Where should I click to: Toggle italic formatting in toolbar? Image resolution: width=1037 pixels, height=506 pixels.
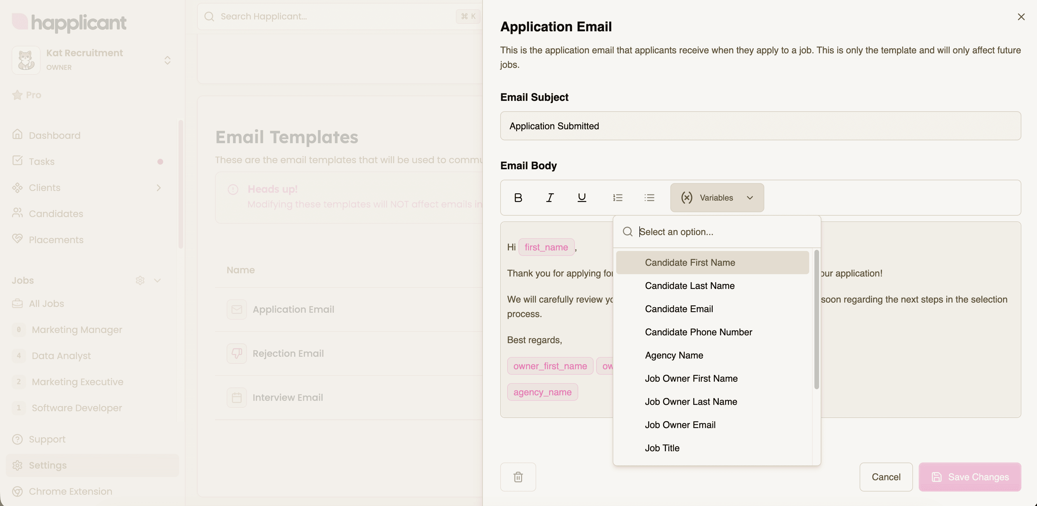click(x=550, y=198)
